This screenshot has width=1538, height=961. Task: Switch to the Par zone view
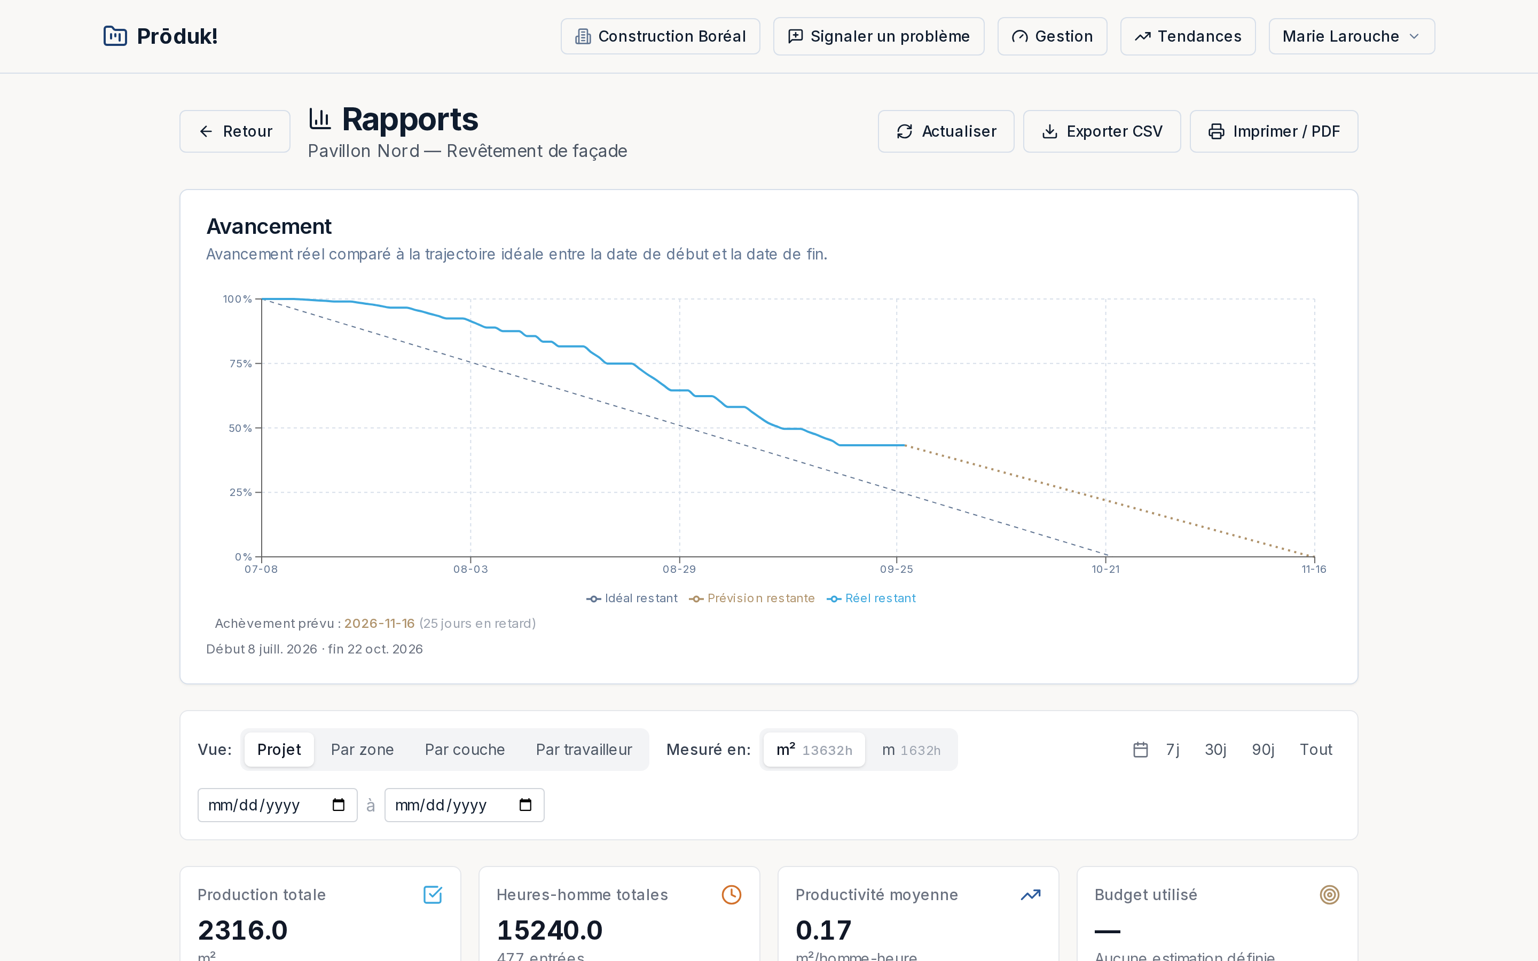pyautogui.click(x=362, y=750)
